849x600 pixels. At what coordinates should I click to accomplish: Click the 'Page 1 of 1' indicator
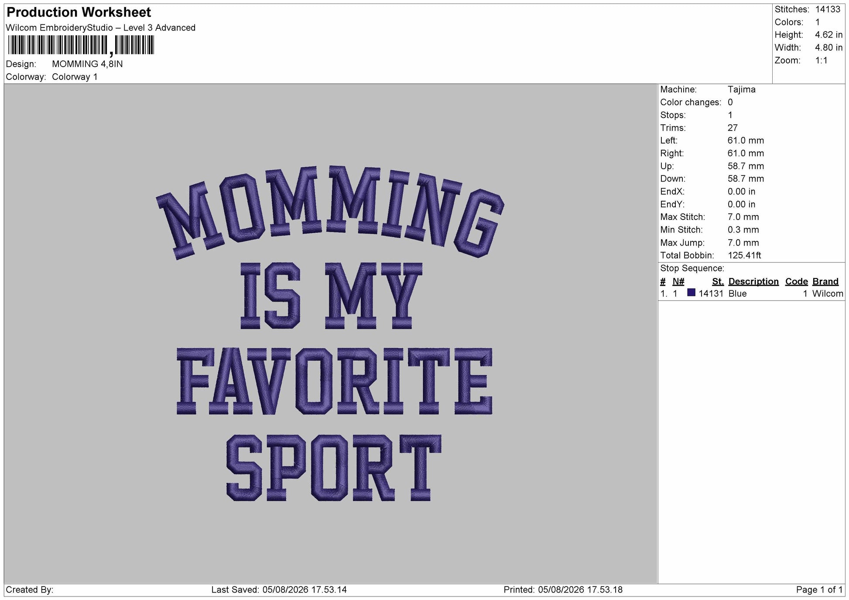click(x=819, y=590)
